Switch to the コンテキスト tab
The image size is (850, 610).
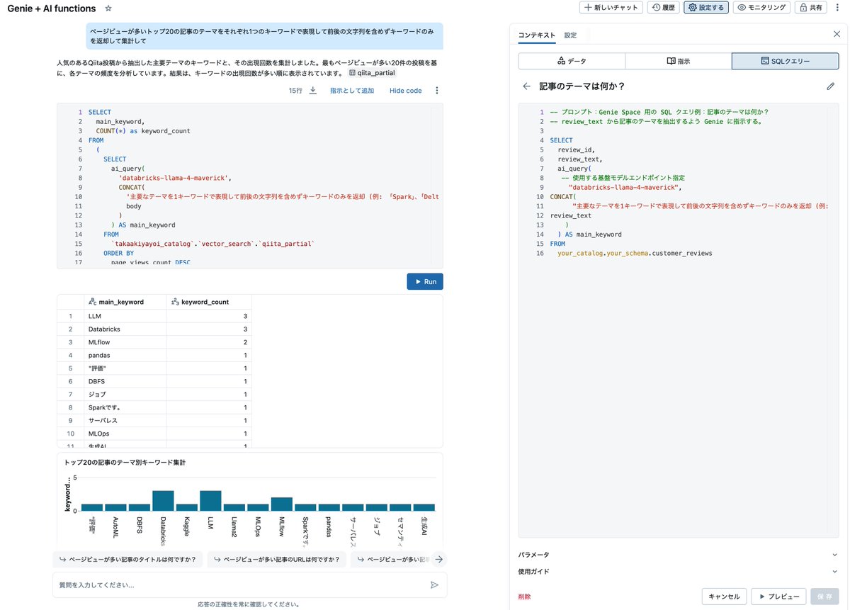point(537,35)
